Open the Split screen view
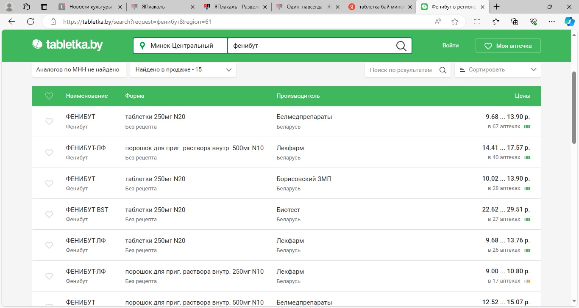579x308 pixels. click(x=477, y=22)
